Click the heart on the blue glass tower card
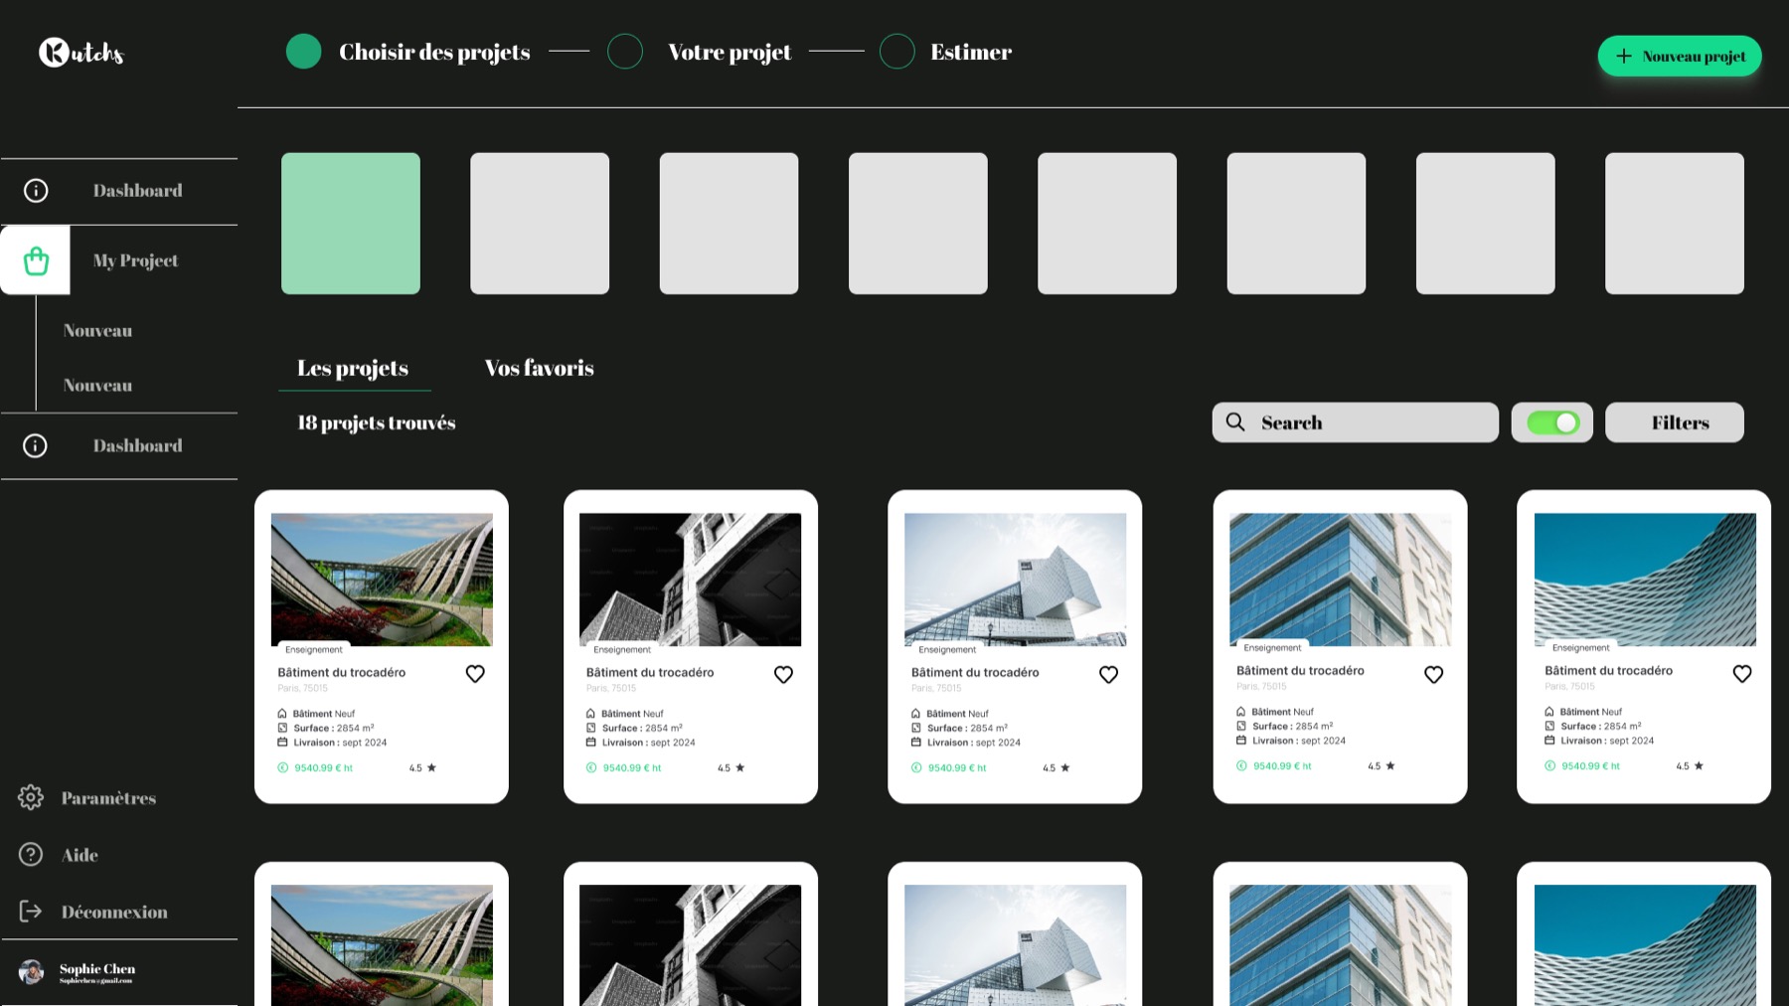The image size is (1789, 1006). [x=1433, y=674]
